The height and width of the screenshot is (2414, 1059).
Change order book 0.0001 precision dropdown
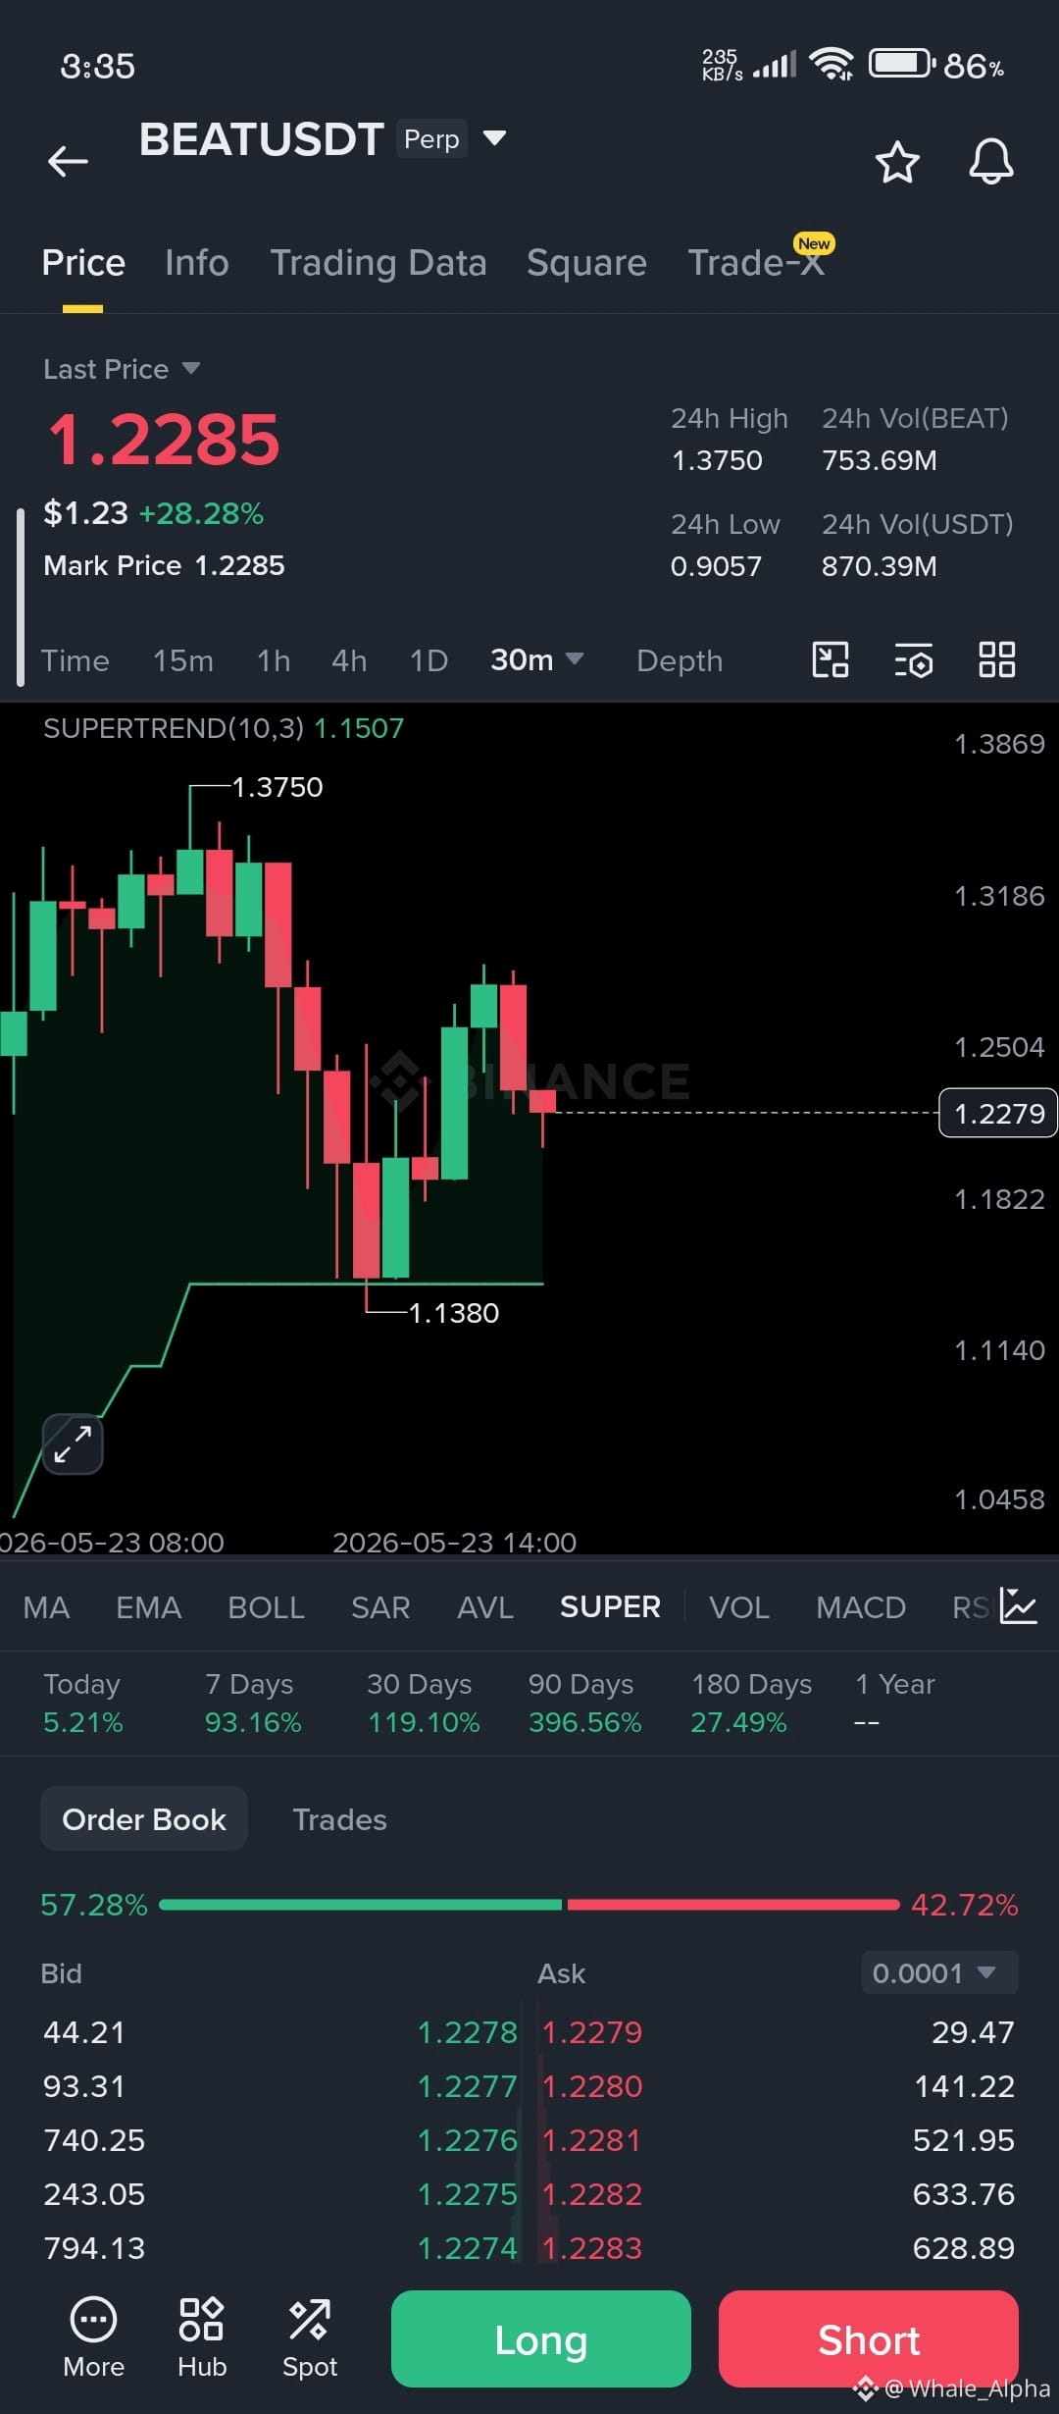tap(939, 1972)
